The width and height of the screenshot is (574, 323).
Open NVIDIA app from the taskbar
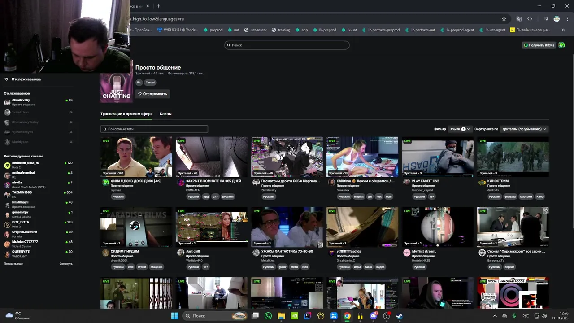[294, 316]
